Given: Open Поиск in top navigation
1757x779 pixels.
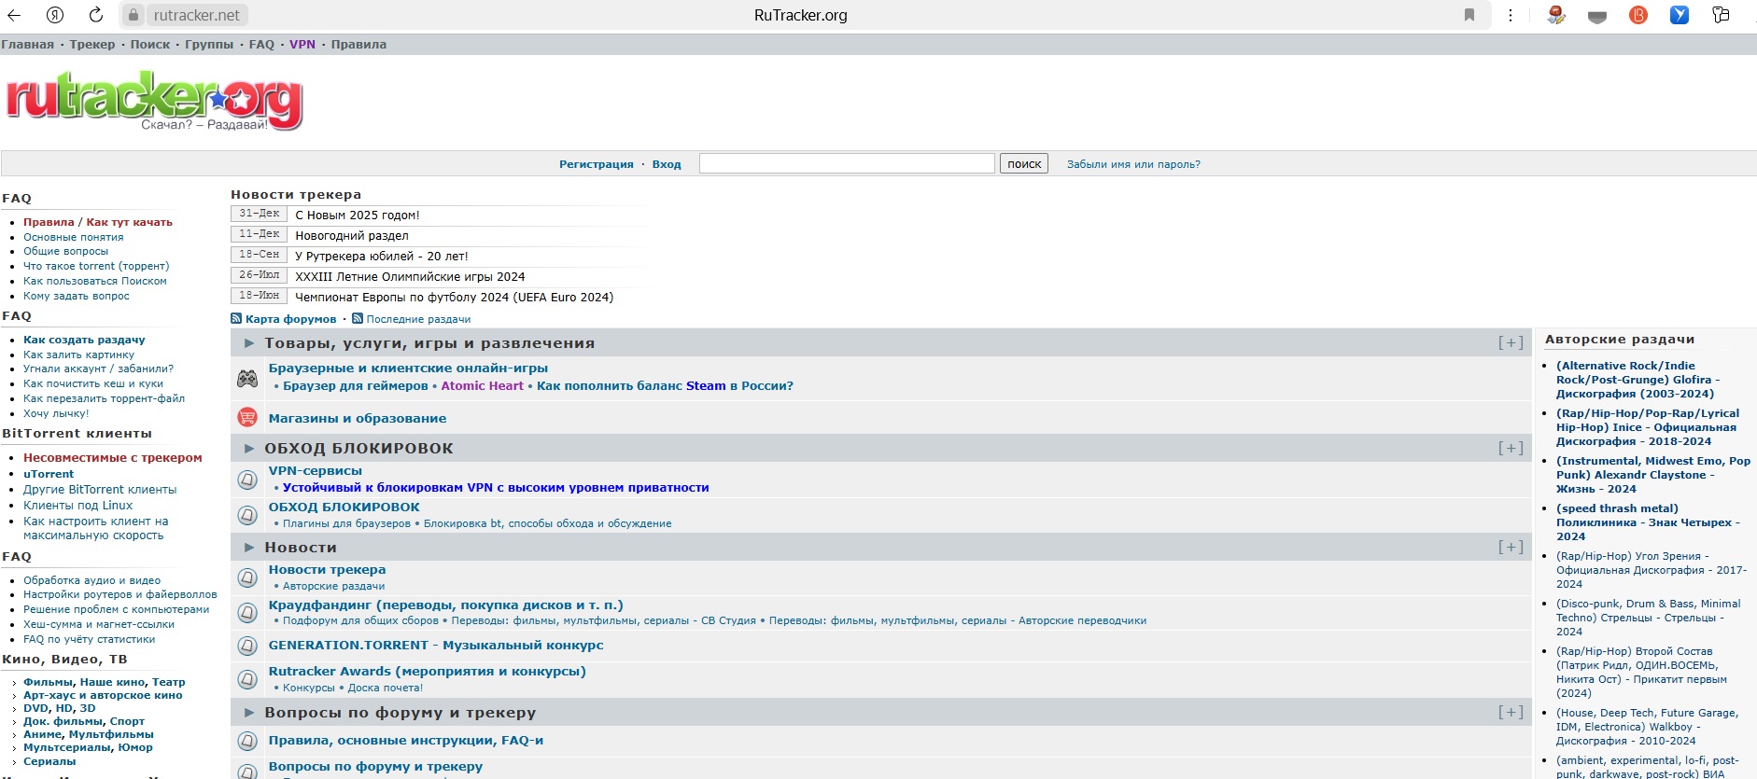Looking at the screenshot, I should pyautogui.click(x=150, y=45).
